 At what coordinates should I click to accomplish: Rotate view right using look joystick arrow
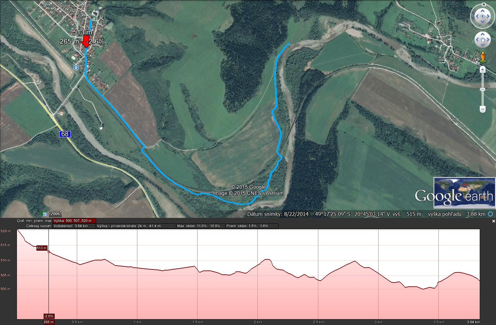coord(488,16)
